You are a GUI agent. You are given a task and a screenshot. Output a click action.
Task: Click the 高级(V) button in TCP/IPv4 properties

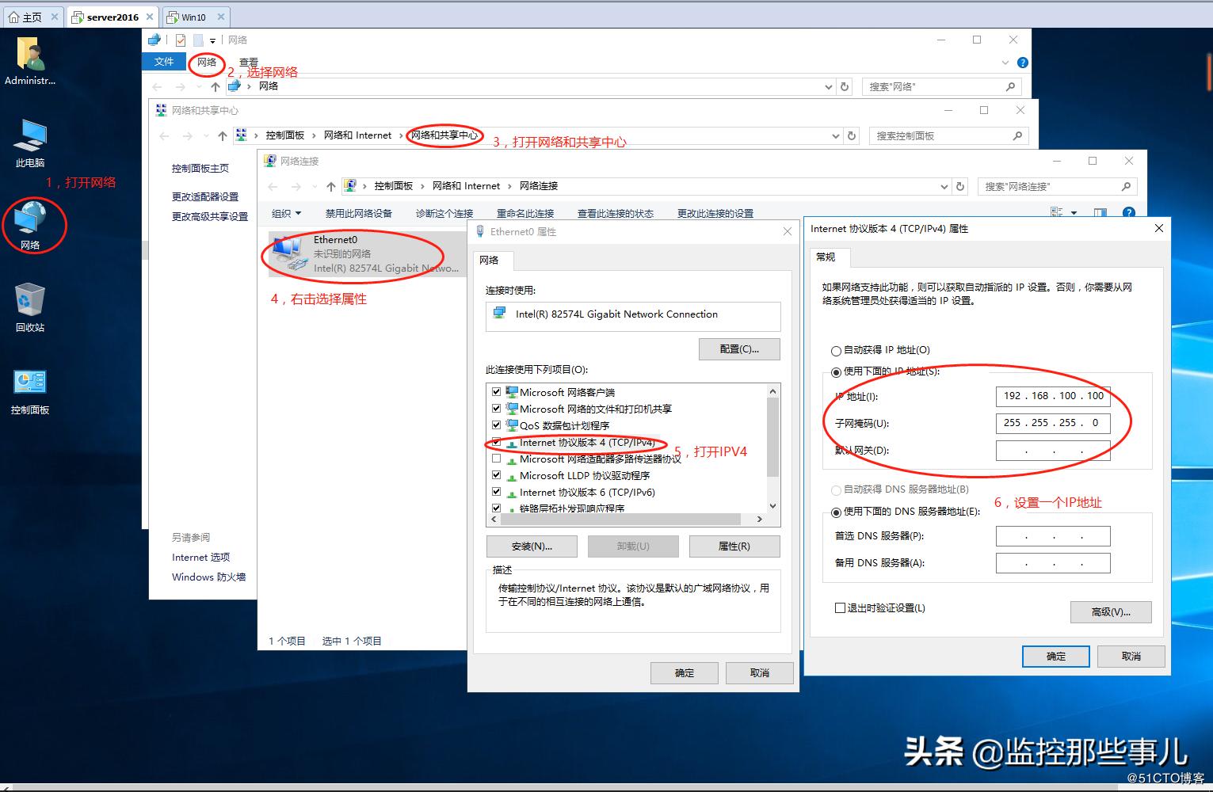[x=1110, y=611]
